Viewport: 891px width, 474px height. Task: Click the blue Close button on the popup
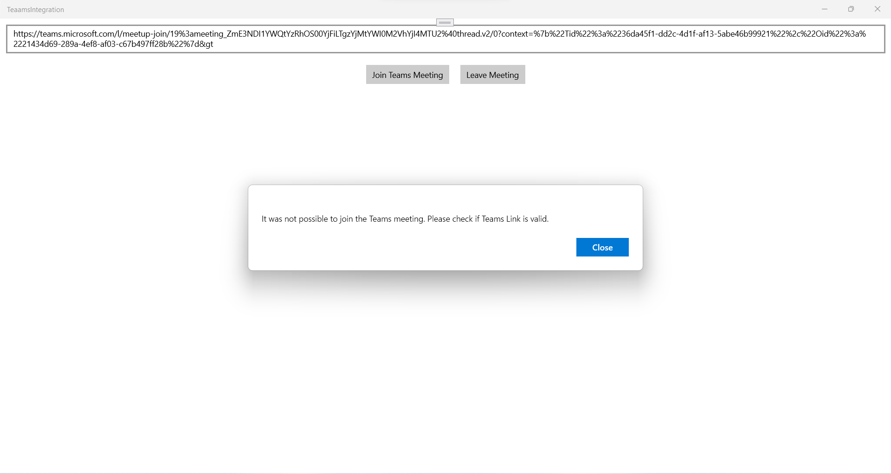coord(602,247)
